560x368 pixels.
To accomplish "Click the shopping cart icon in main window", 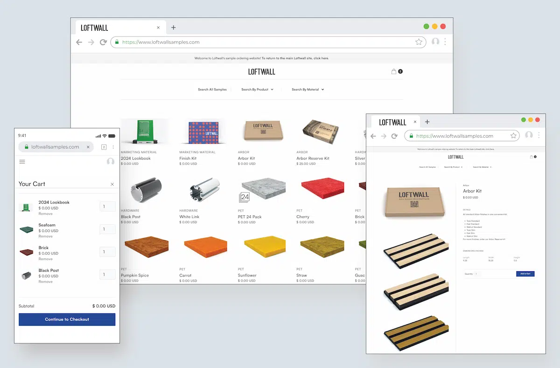I will (394, 71).
